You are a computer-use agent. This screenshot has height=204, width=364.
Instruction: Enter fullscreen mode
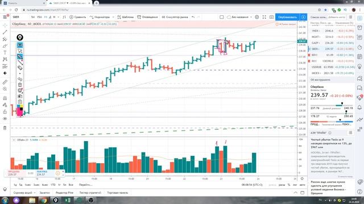tap(264, 17)
